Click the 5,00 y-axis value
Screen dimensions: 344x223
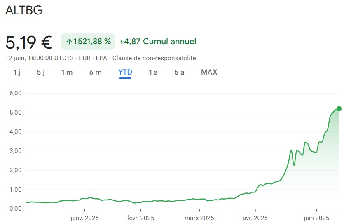pyautogui.click(x=16, y=113)
